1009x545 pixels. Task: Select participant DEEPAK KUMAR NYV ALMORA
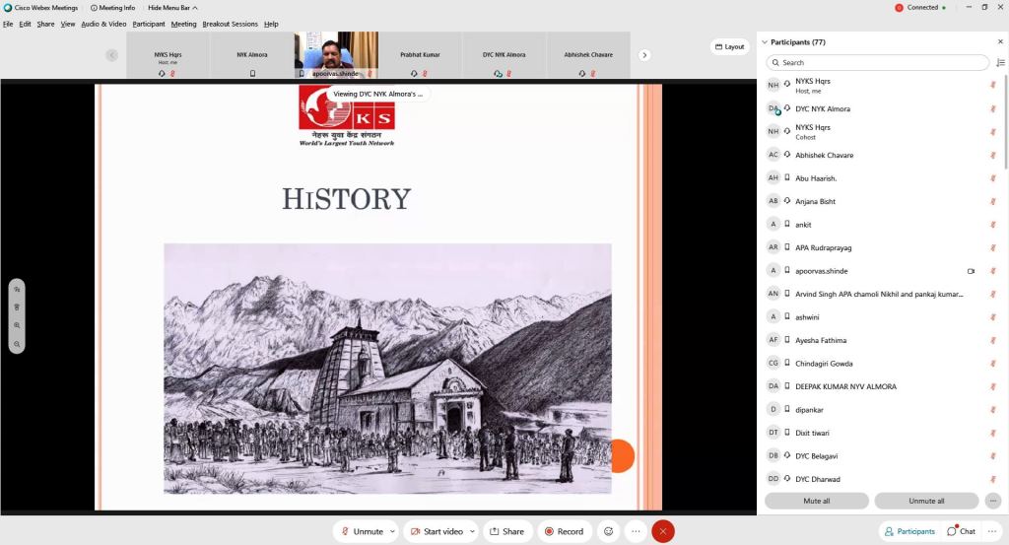click(x=880, y=386)
